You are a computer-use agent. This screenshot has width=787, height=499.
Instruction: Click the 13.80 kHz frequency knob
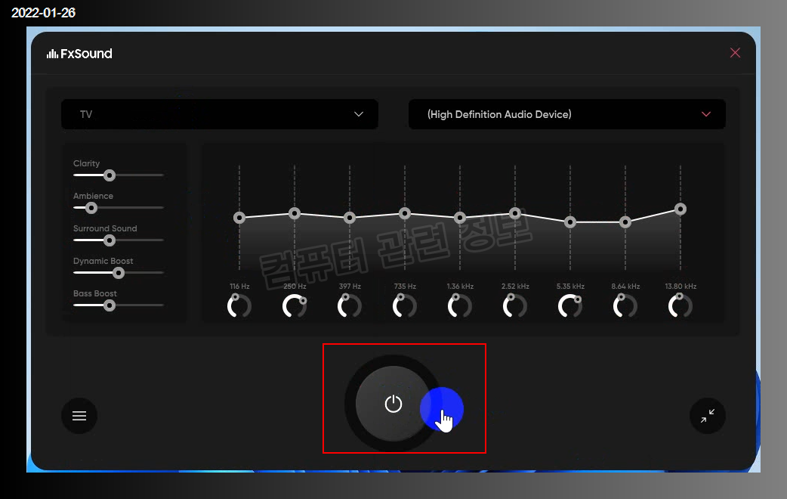(x=681, y=306)
